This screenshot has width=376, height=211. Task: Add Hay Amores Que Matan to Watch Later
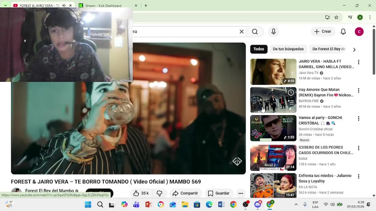point(291,93)
